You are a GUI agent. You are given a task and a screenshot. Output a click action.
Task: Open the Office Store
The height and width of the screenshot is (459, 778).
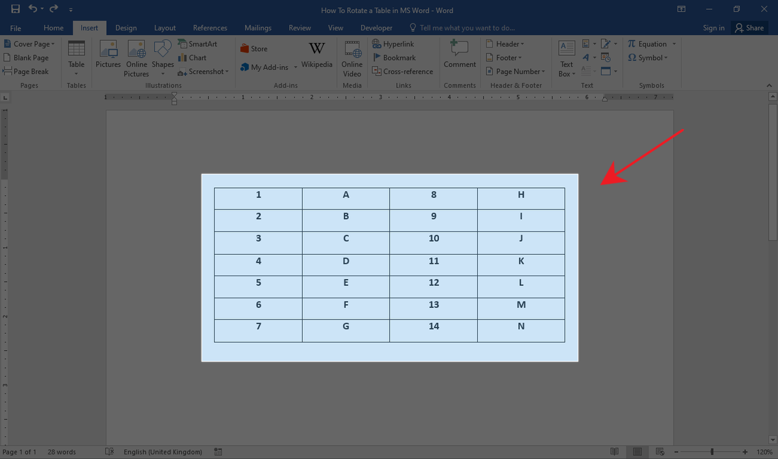(253, 49)
